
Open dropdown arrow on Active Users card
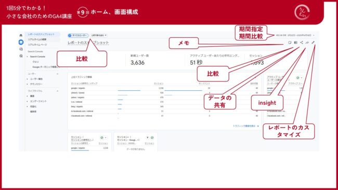(x=302, y=78)
